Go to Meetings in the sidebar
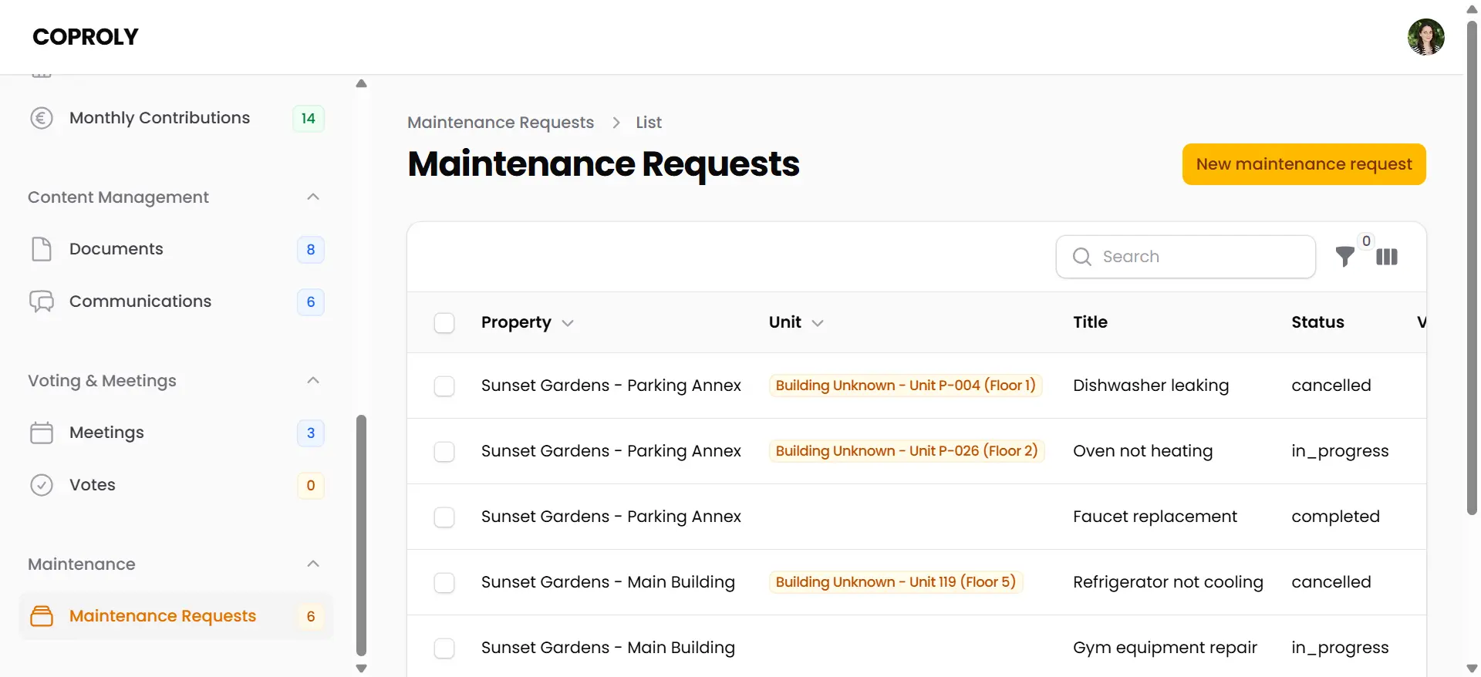Image resolution: width=1481 pixels, height=677 pixels. tap(176, 433)
